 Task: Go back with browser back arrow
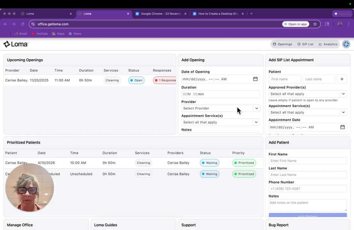pos(5,24)
